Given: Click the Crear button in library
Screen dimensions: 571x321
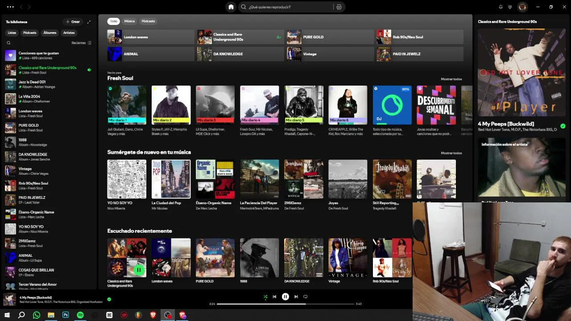Looking at the screenshot, I should (x=73, y=21).
